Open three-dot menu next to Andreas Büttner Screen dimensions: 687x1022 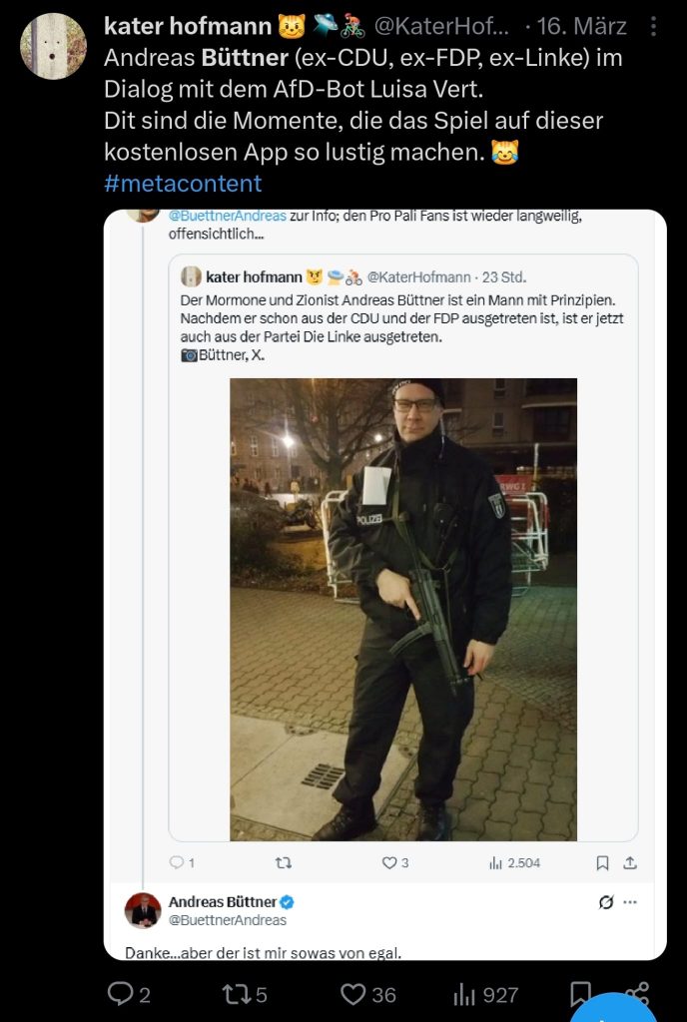[x=630, y=902]
